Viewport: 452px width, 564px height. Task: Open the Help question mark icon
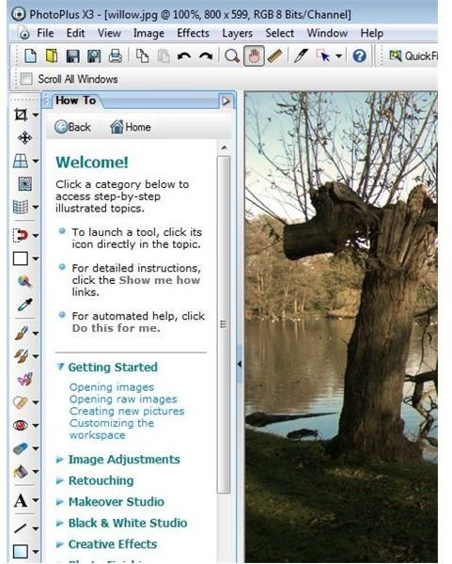click(x=359, y=56)
